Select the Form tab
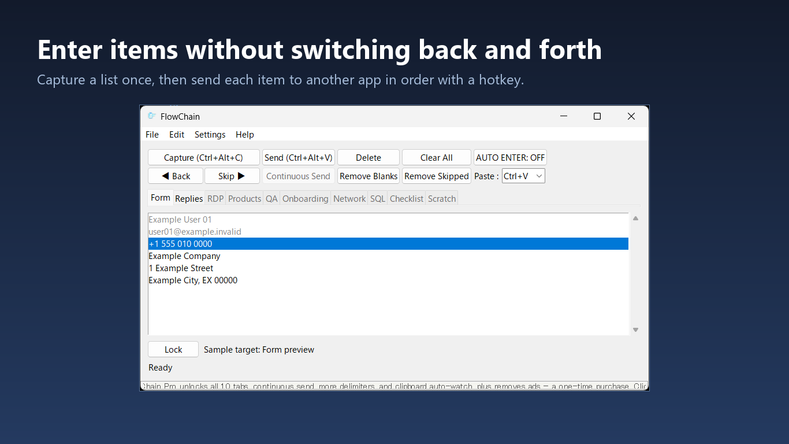789x444 pixels. pos(161,198)
